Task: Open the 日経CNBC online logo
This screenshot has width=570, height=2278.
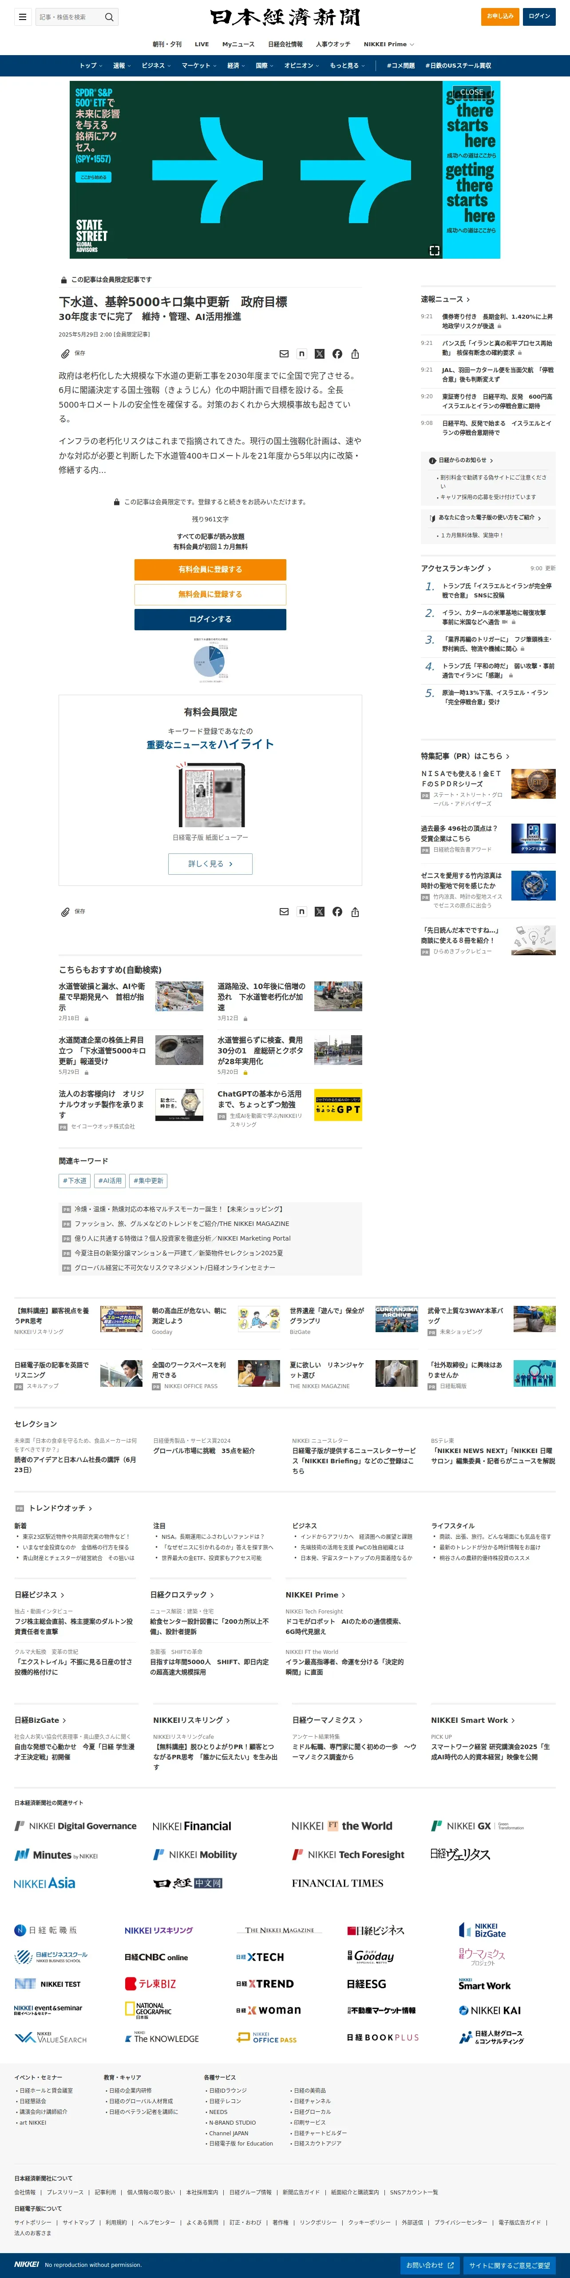Action: 156,1957
